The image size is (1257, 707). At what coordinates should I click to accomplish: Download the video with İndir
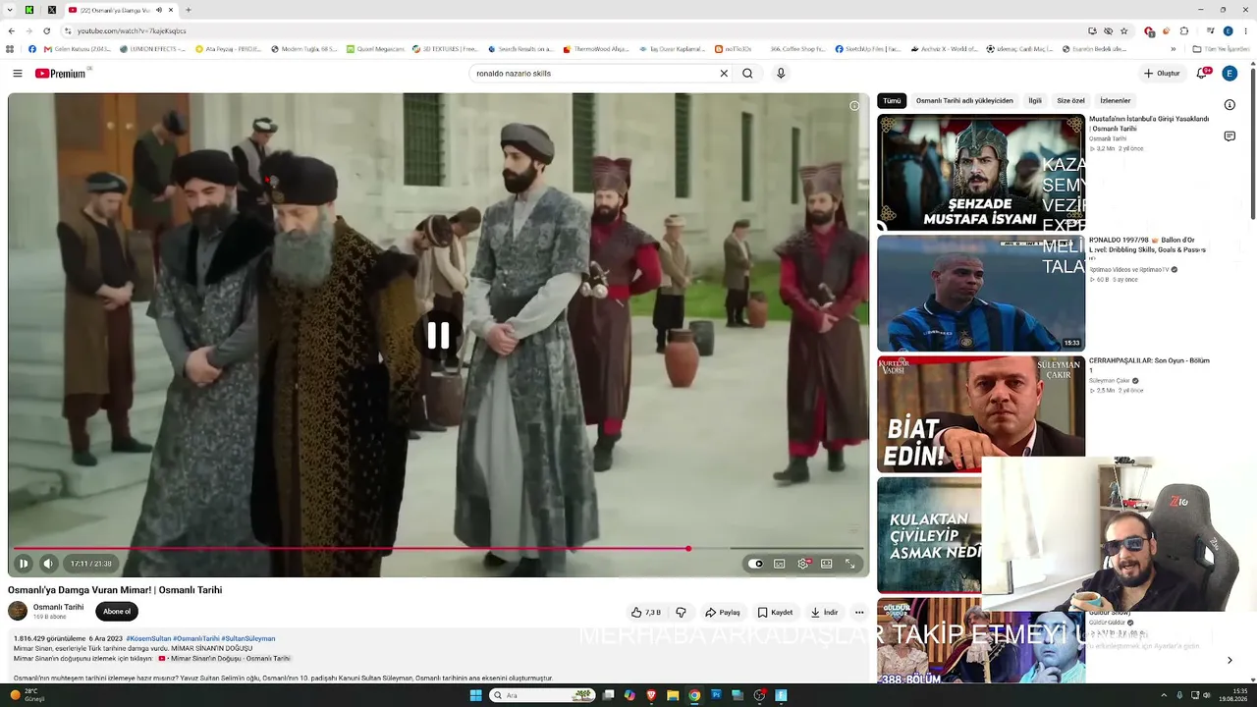[824, 613]
